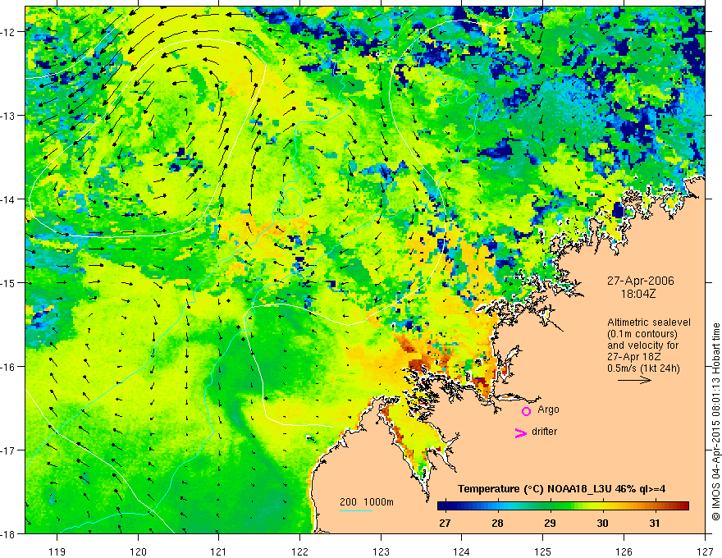Click the latitude axis label -17
The height and width of the screenshot is (558, 722).
8,451
